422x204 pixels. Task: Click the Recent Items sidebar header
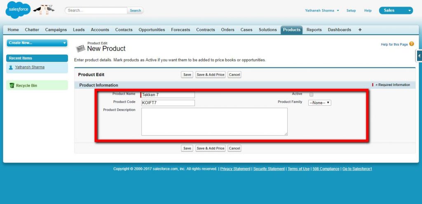coord(37,58)
